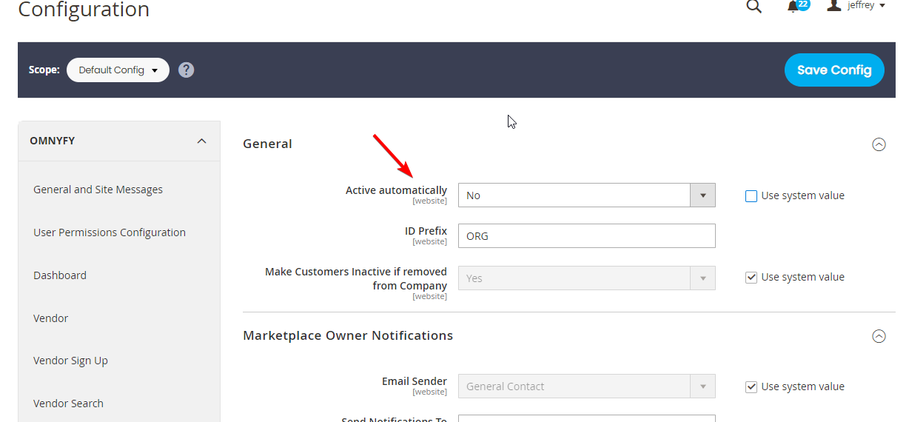Click the ID Prefix label

426,231
